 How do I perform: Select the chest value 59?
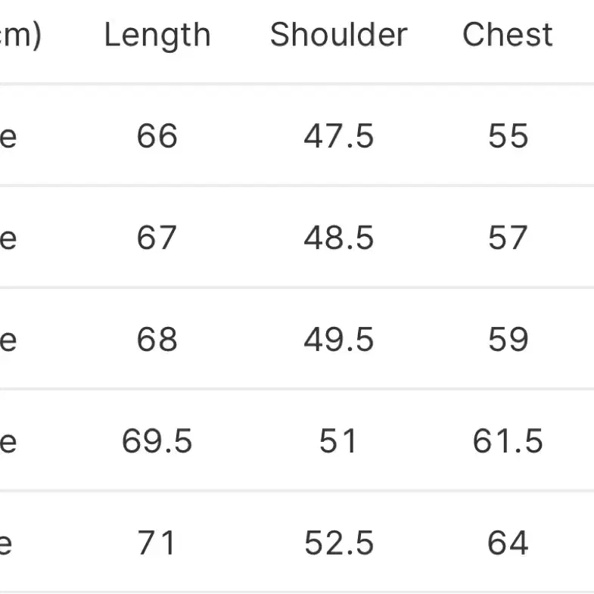coord(508,339)
